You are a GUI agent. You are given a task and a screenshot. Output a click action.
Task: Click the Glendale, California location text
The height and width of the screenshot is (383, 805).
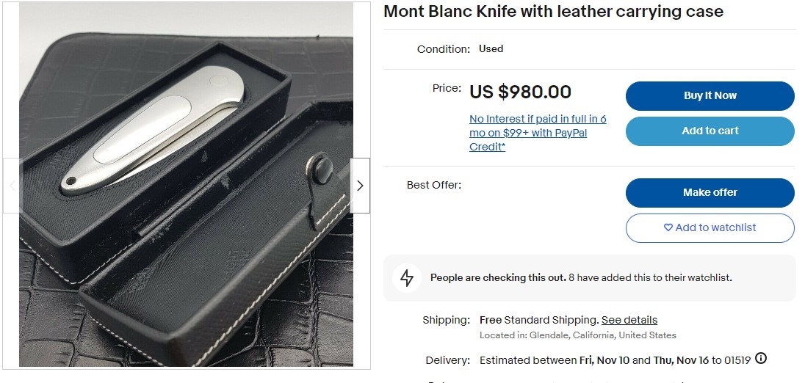(x=577, y=335)
